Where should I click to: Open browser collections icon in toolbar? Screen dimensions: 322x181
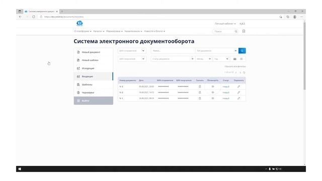[288, 17]
